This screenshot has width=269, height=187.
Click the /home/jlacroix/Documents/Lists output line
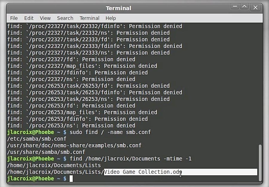coord(54,165)
